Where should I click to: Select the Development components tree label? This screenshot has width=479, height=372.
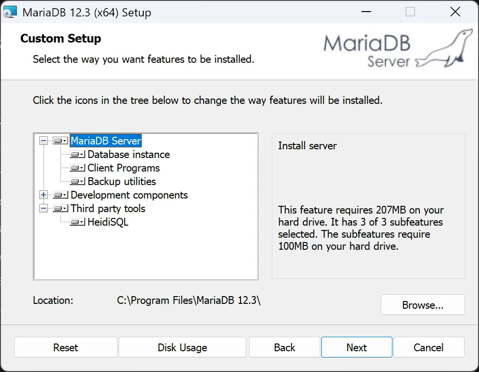pyautogui.click(x=129, y=195)
